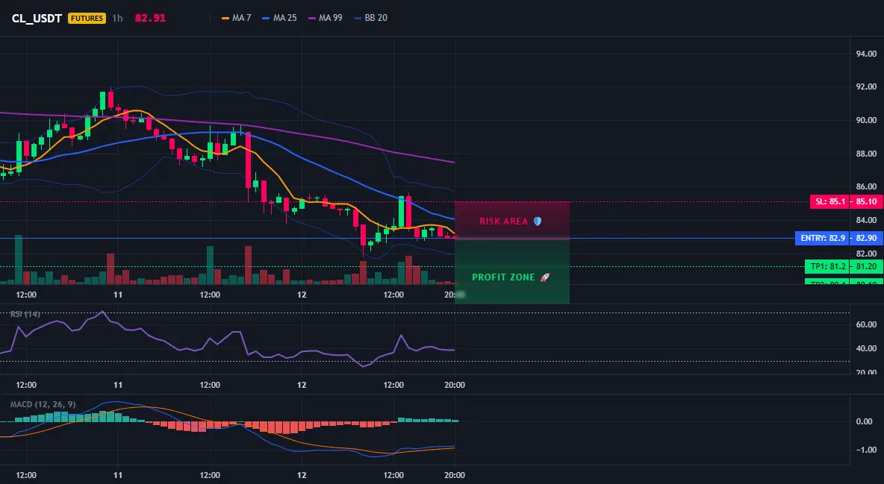Click the PROFIT ZONE label text

[x=503, y=277]
